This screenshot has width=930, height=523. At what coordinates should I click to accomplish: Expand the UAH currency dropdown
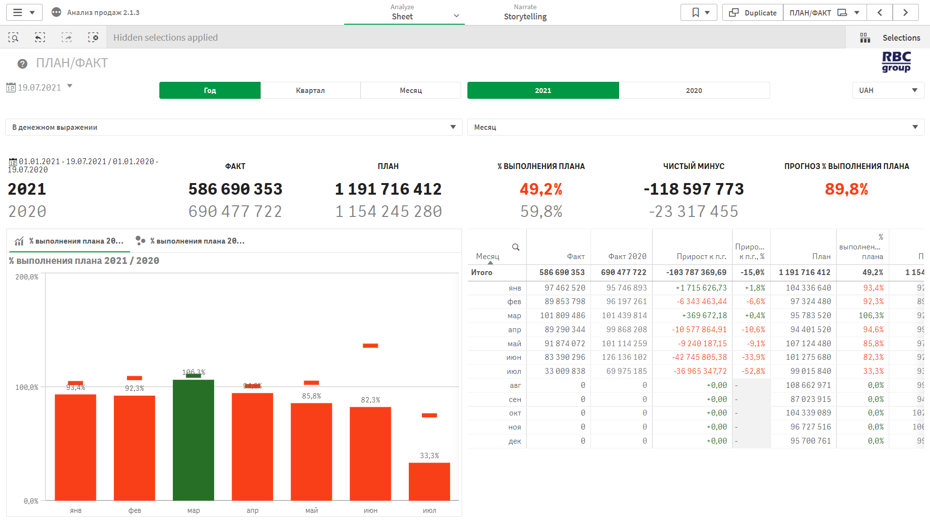(x=888, y=91)
